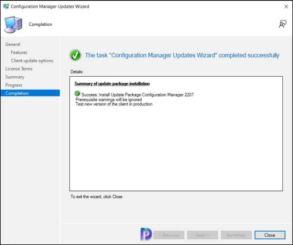Screen dimensions: 293x245
Task: Click the computer wizard icon in header
Action: [x=13, y=25]
